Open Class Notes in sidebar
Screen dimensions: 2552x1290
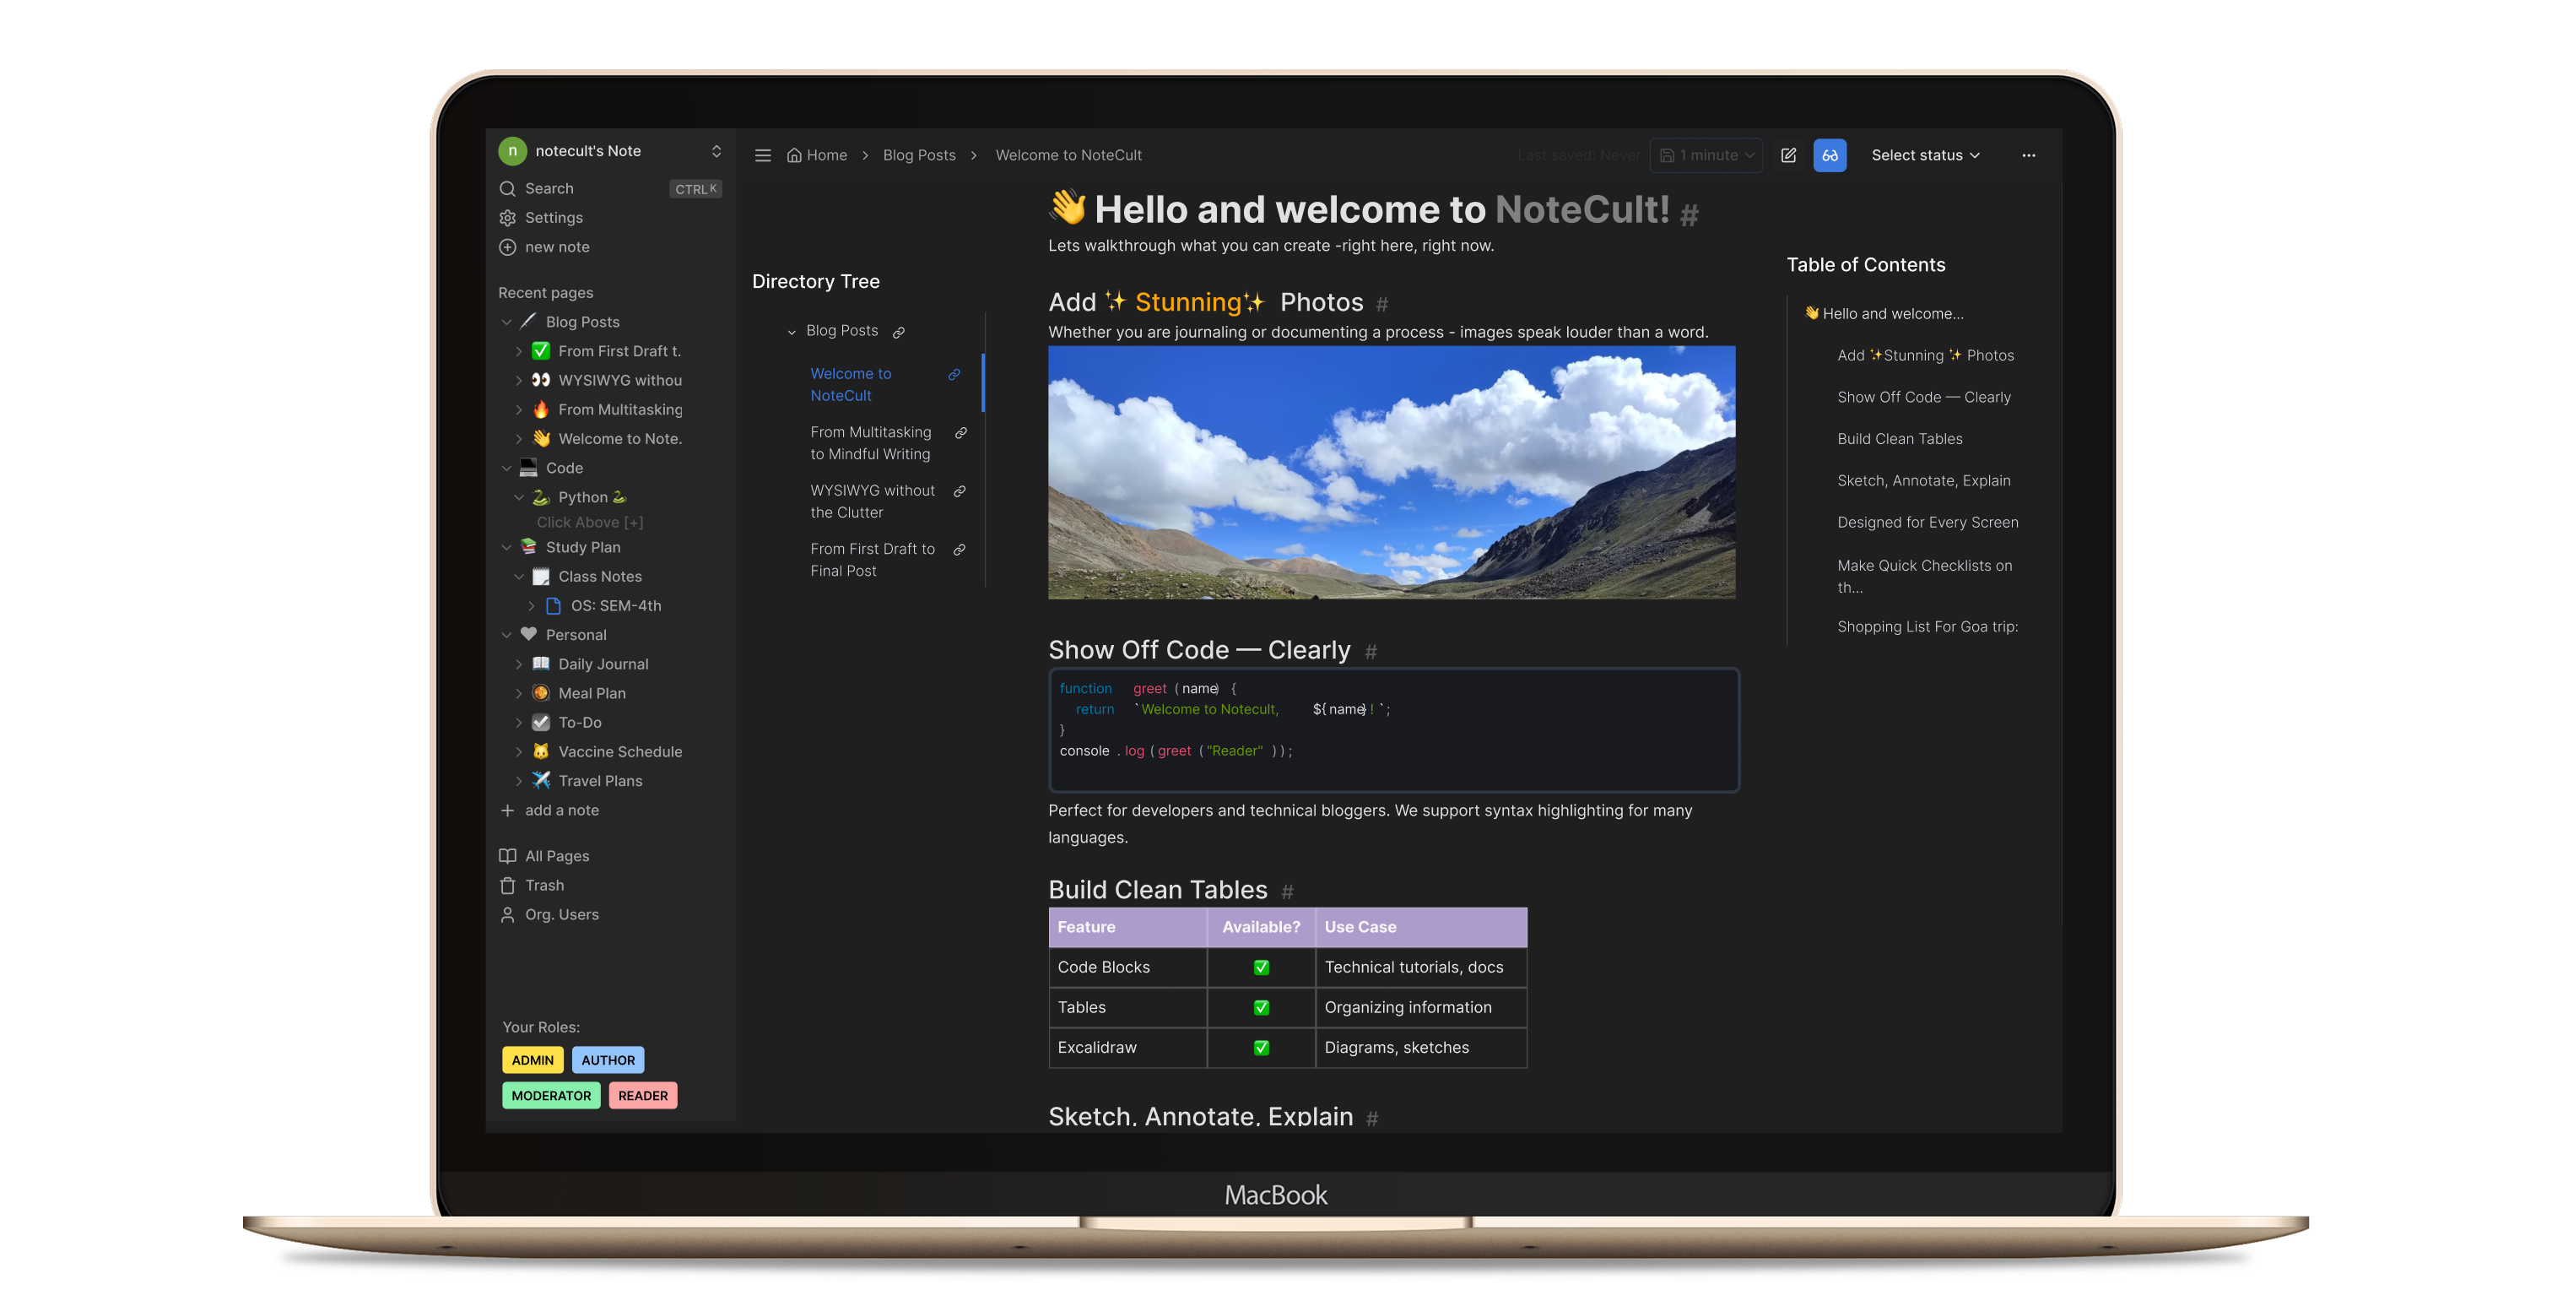coord(599,577)
